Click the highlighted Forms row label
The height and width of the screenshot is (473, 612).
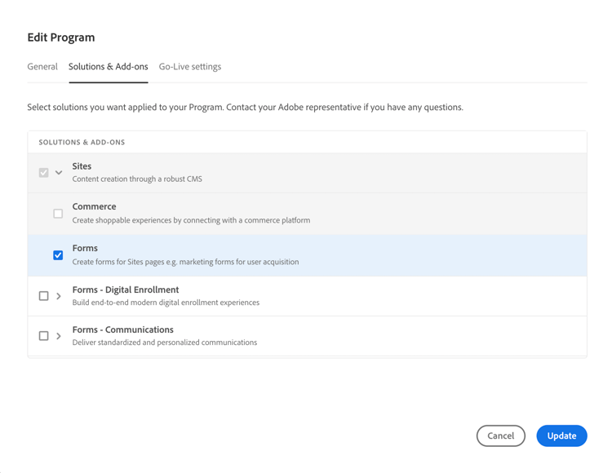pos(85,249)
